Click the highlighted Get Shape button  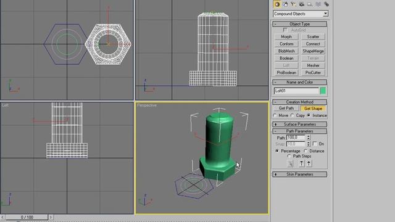click(313, 109)
